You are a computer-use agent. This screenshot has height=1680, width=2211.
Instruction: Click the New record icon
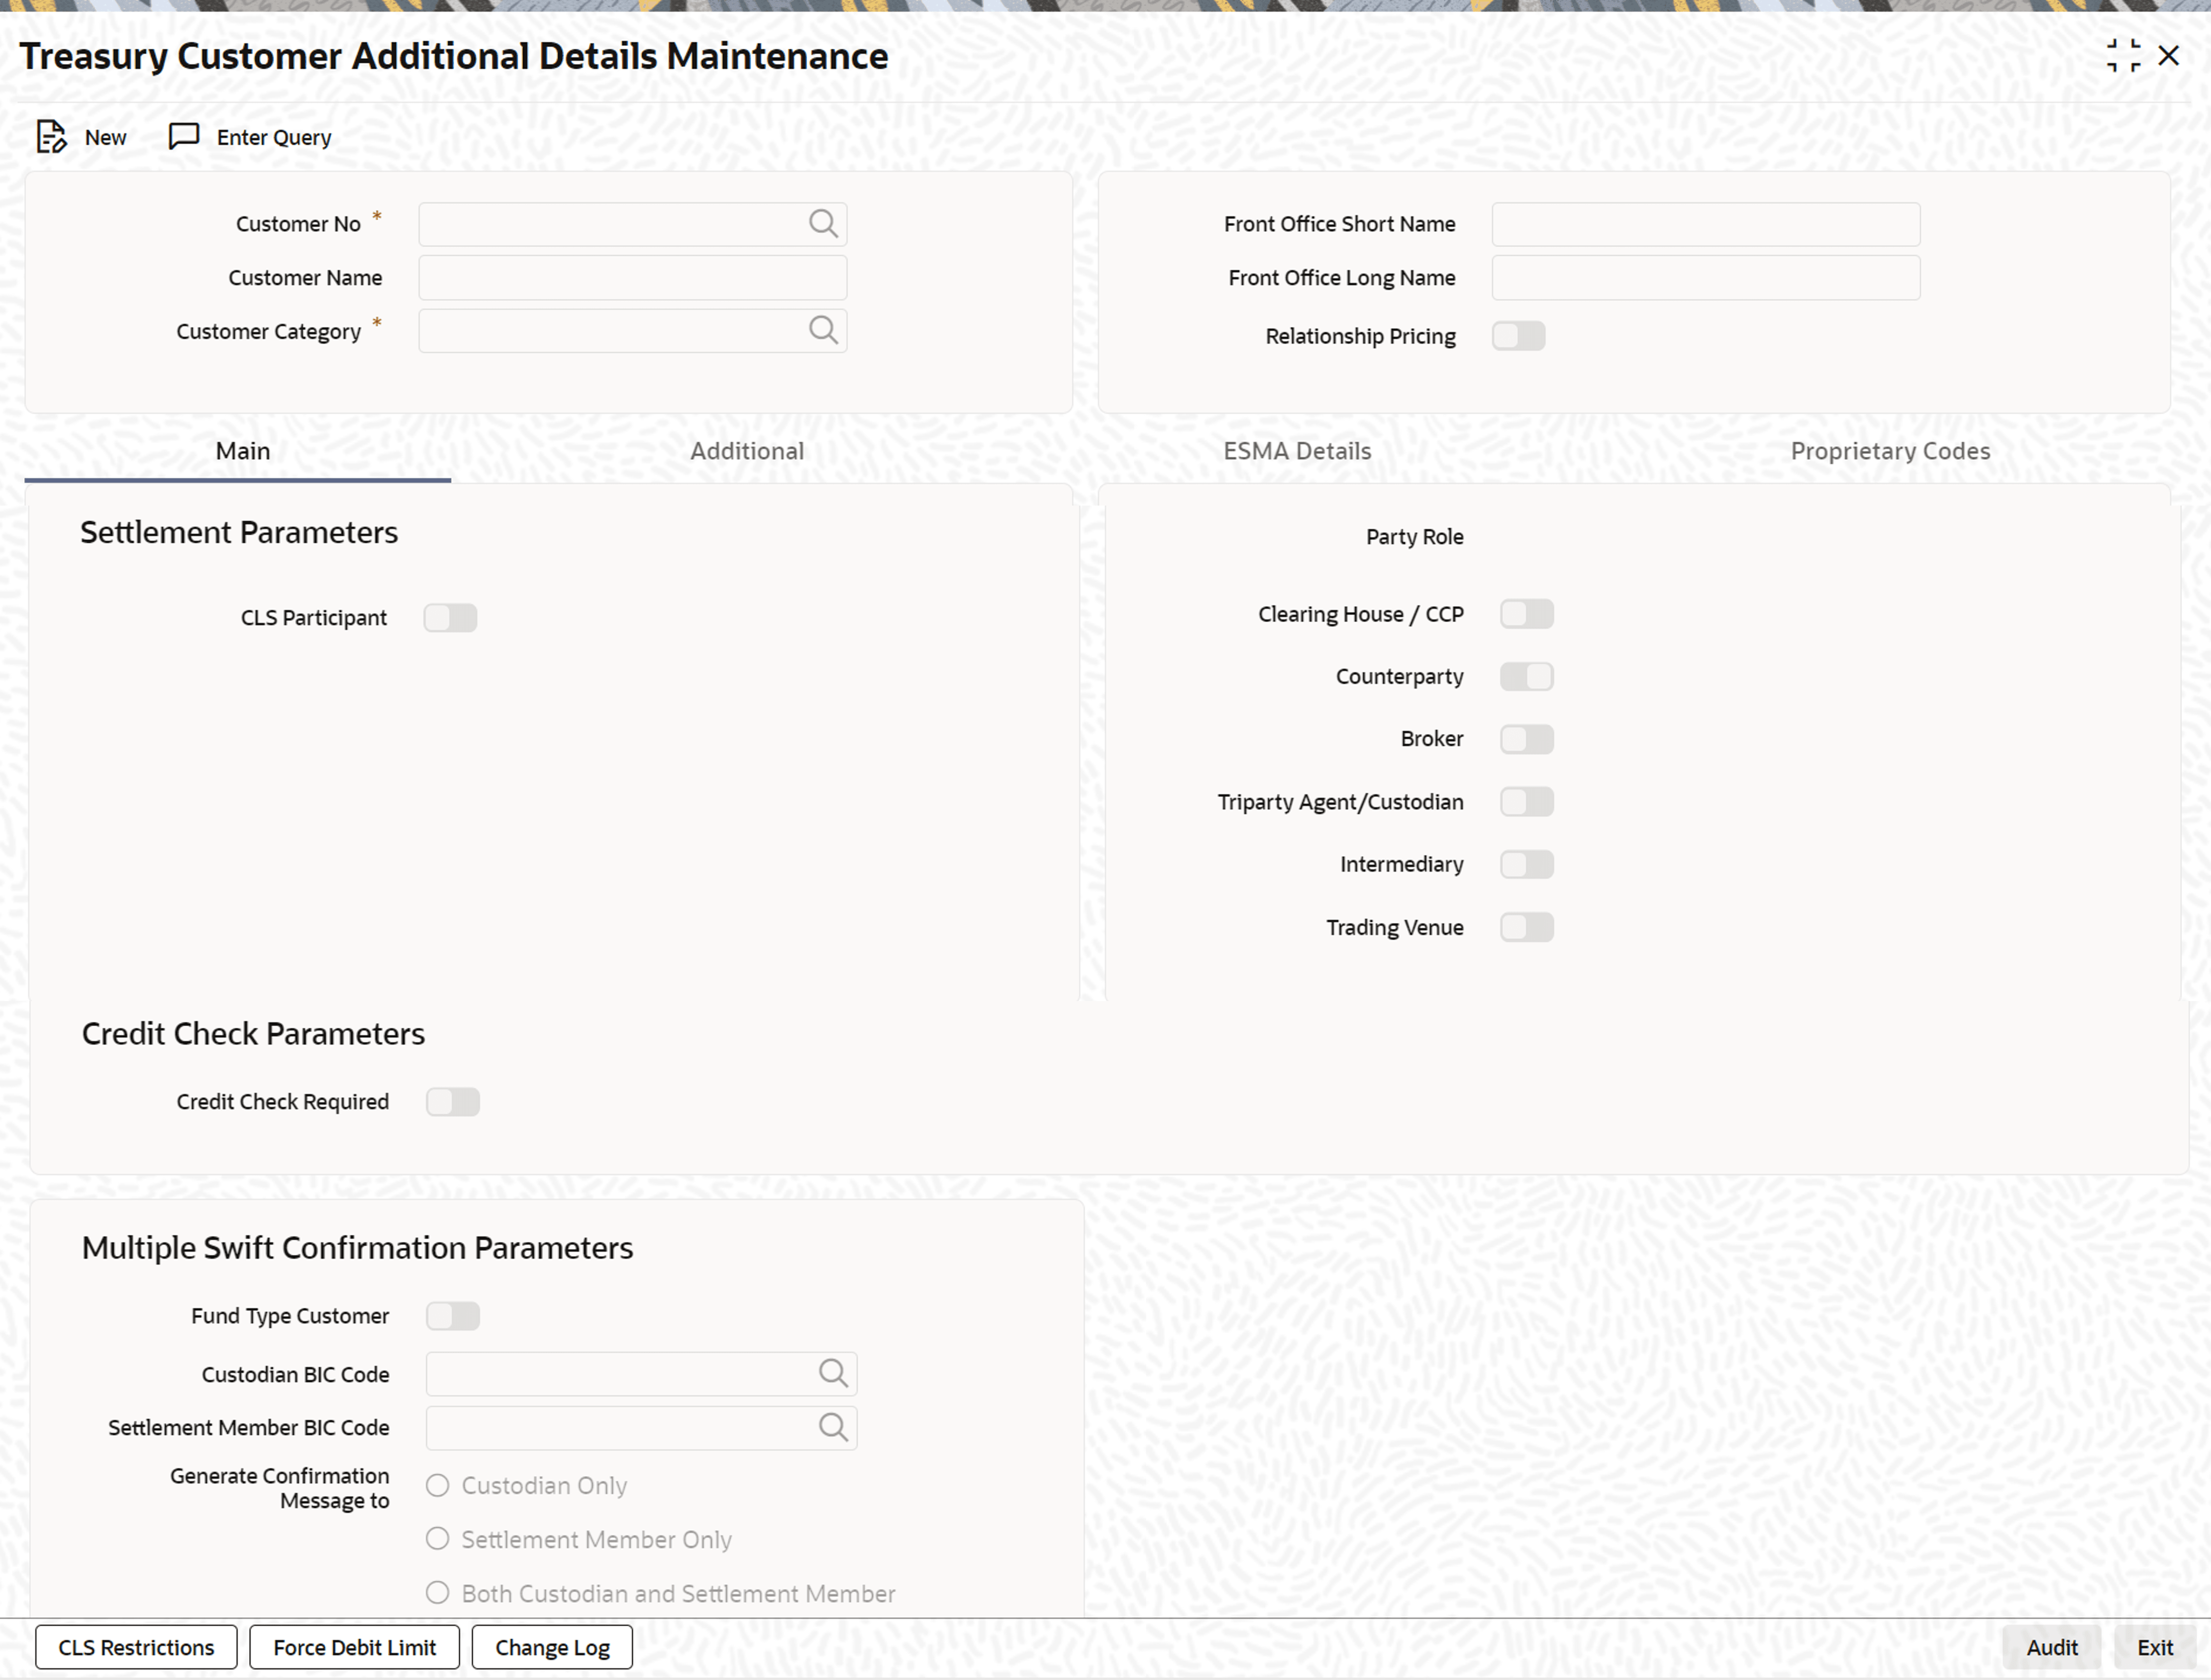pos(51,137)
